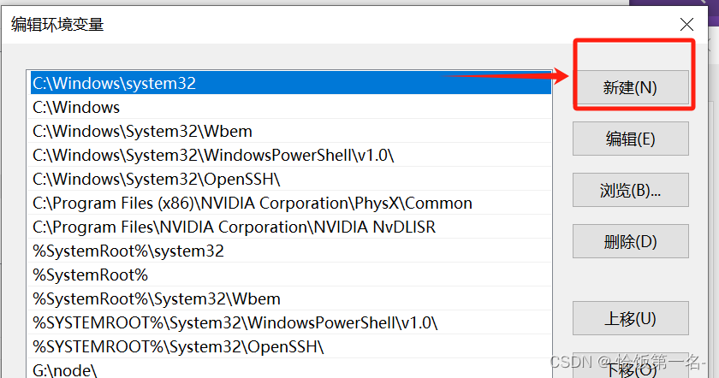
Task: Select the NVIDIA NvDLISR path entry
Action: point(291,227)
